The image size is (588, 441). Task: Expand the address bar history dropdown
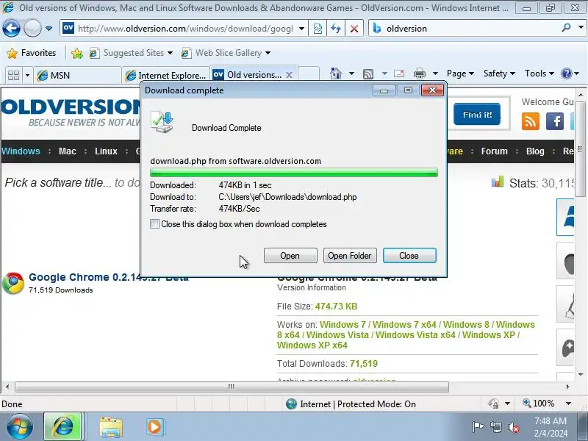(x=301, y=29)
